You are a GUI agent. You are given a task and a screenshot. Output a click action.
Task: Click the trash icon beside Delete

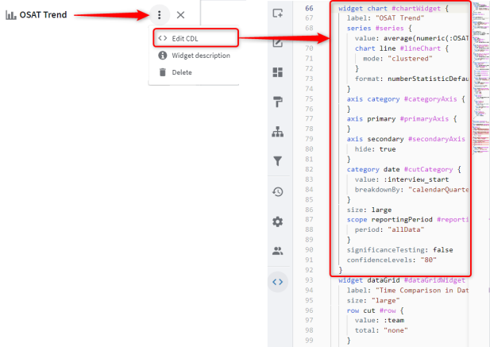click(x=163, y=72)
